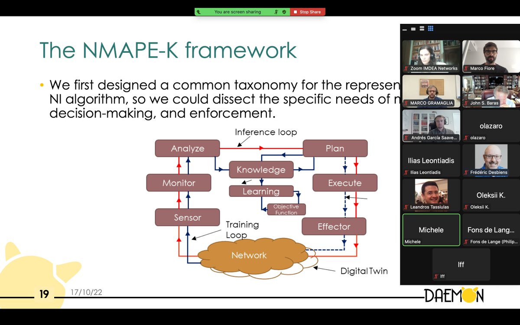Click muted mic icon beside John S. Baras
The height and width of the screenshot is (325, 520).
tap(466, 103)
